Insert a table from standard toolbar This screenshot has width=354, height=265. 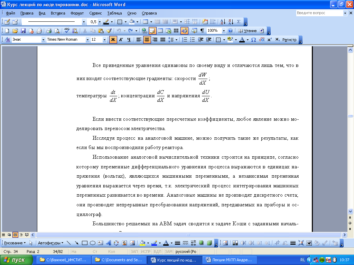coord(160,31)
